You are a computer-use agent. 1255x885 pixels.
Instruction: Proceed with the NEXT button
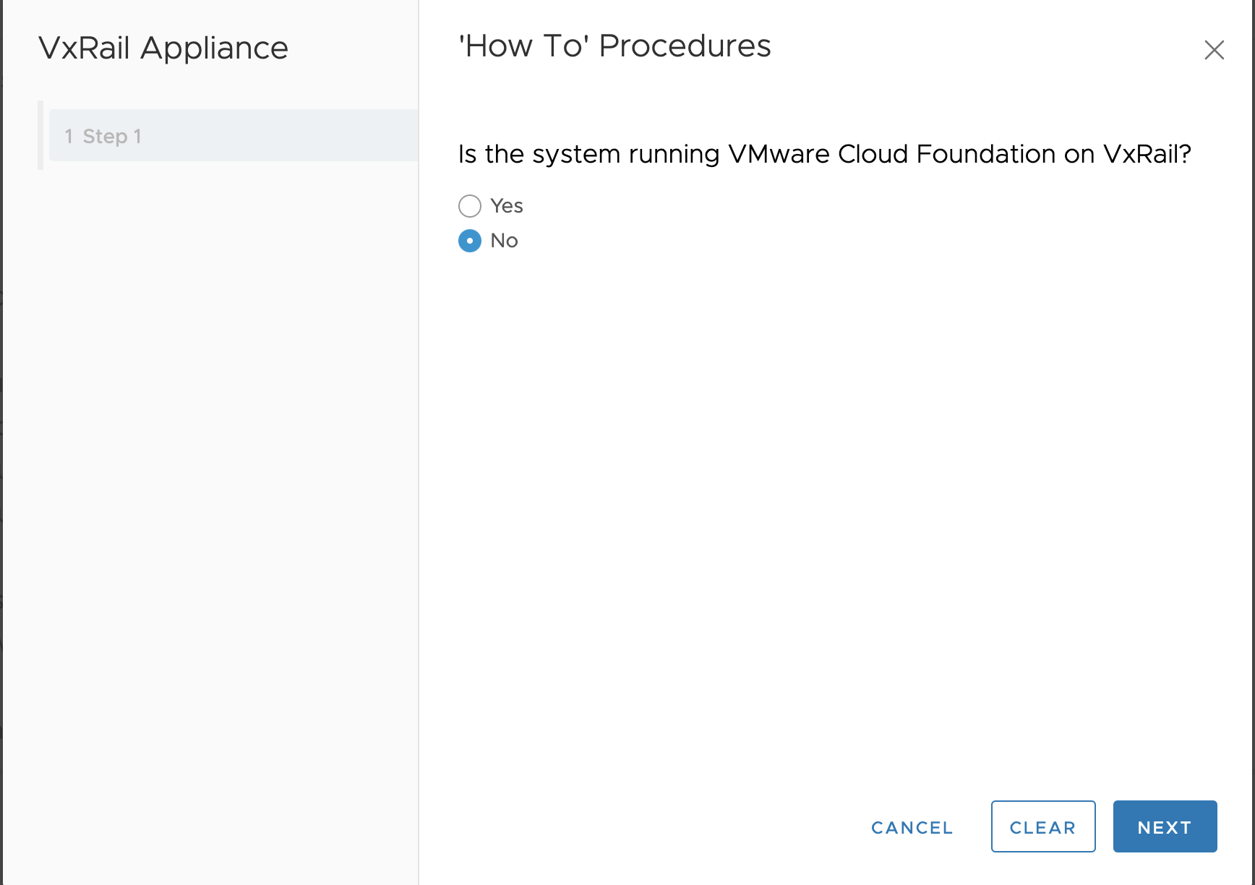(x=1165, y=826)
